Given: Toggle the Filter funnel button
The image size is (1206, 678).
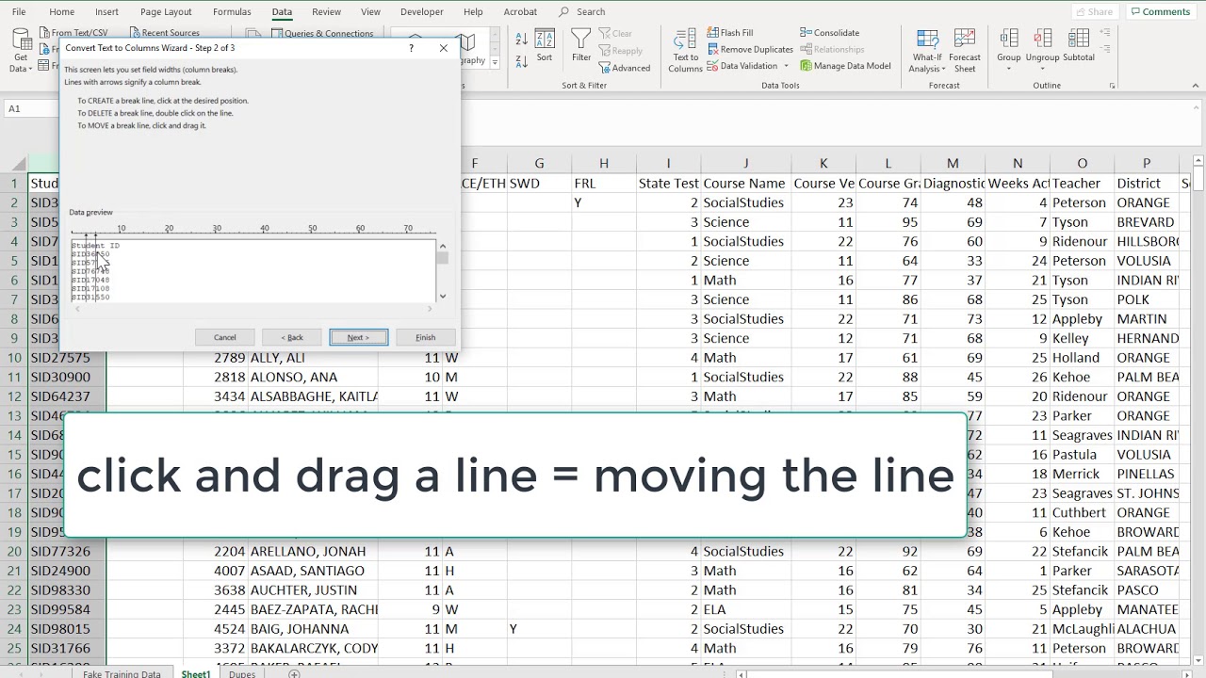Looking at the screenshot, I should pyautogui.click(x=581, y=45).
